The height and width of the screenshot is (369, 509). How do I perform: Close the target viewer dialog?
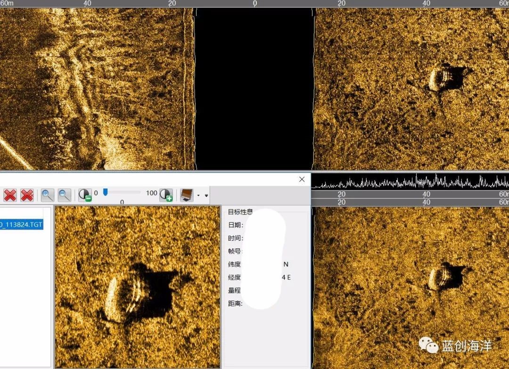302,179
